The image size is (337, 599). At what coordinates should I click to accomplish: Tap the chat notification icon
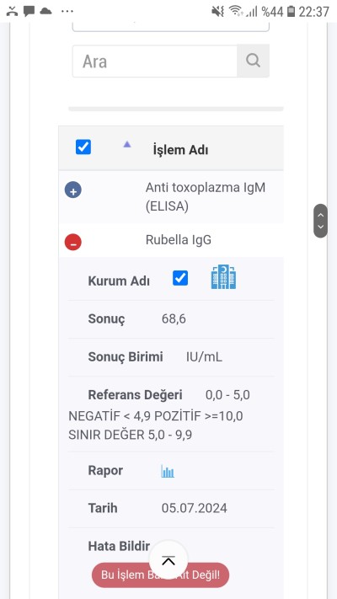[29, 12]
